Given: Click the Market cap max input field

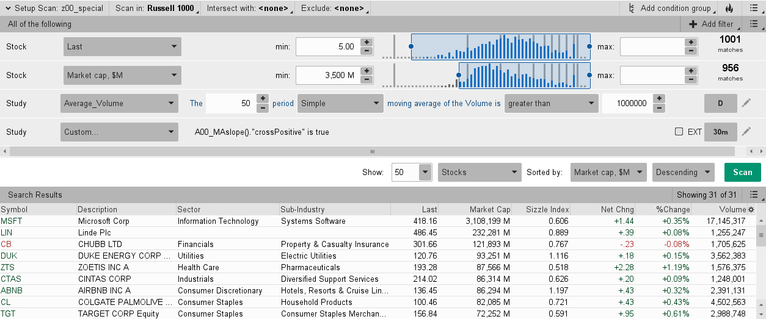Looking at the screenshot, I should [652, 75].
